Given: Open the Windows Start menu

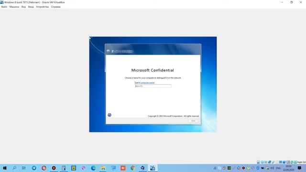Looking at the screenshot, I should click(5, 168).
